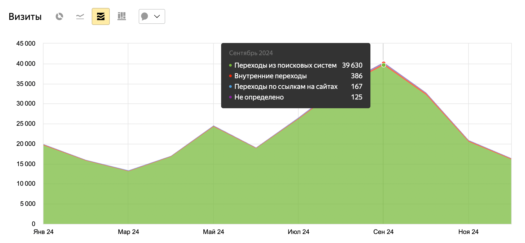This screenshot has width=525, height=243.
Task: Click the purple undefined-source legend dot
Action: coord(230,97)
